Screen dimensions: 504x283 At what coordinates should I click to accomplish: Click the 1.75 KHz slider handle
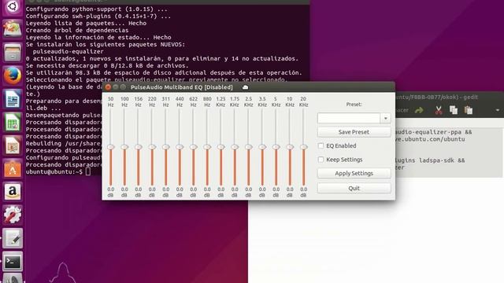[235, 147]
